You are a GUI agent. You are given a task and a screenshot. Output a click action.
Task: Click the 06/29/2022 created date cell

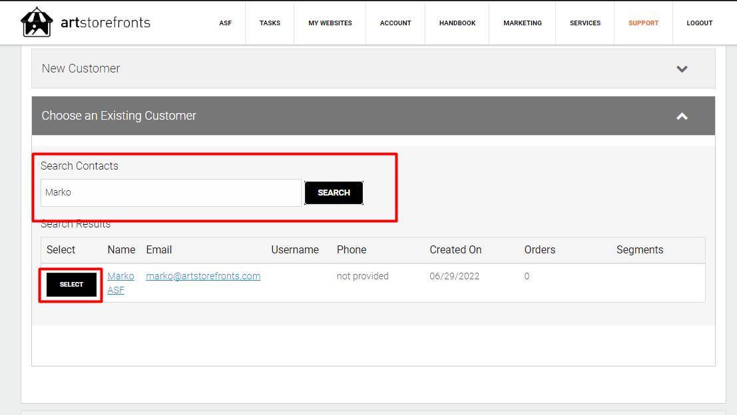(455, 276)
